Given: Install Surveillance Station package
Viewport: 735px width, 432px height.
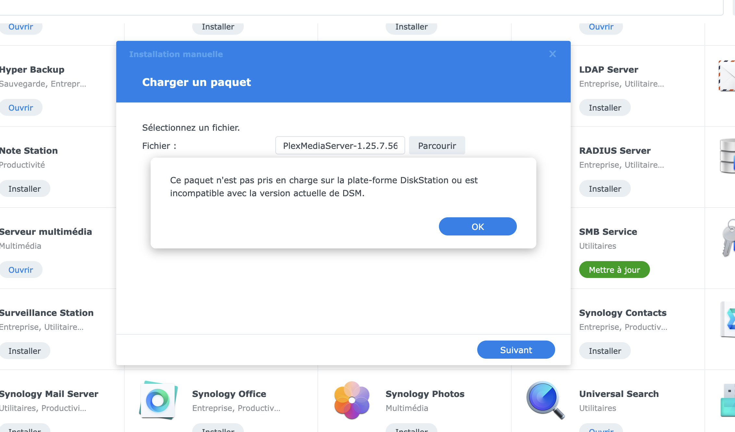Looking at the screenshot, I should click(25, 351).
